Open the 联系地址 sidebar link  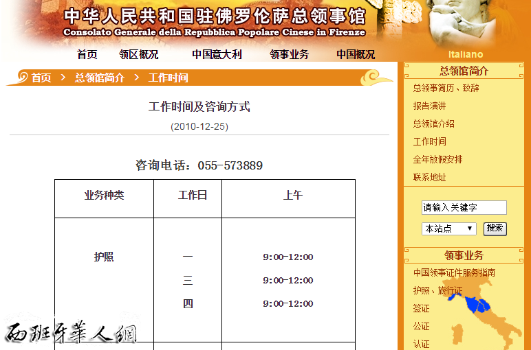click(429, 177)
